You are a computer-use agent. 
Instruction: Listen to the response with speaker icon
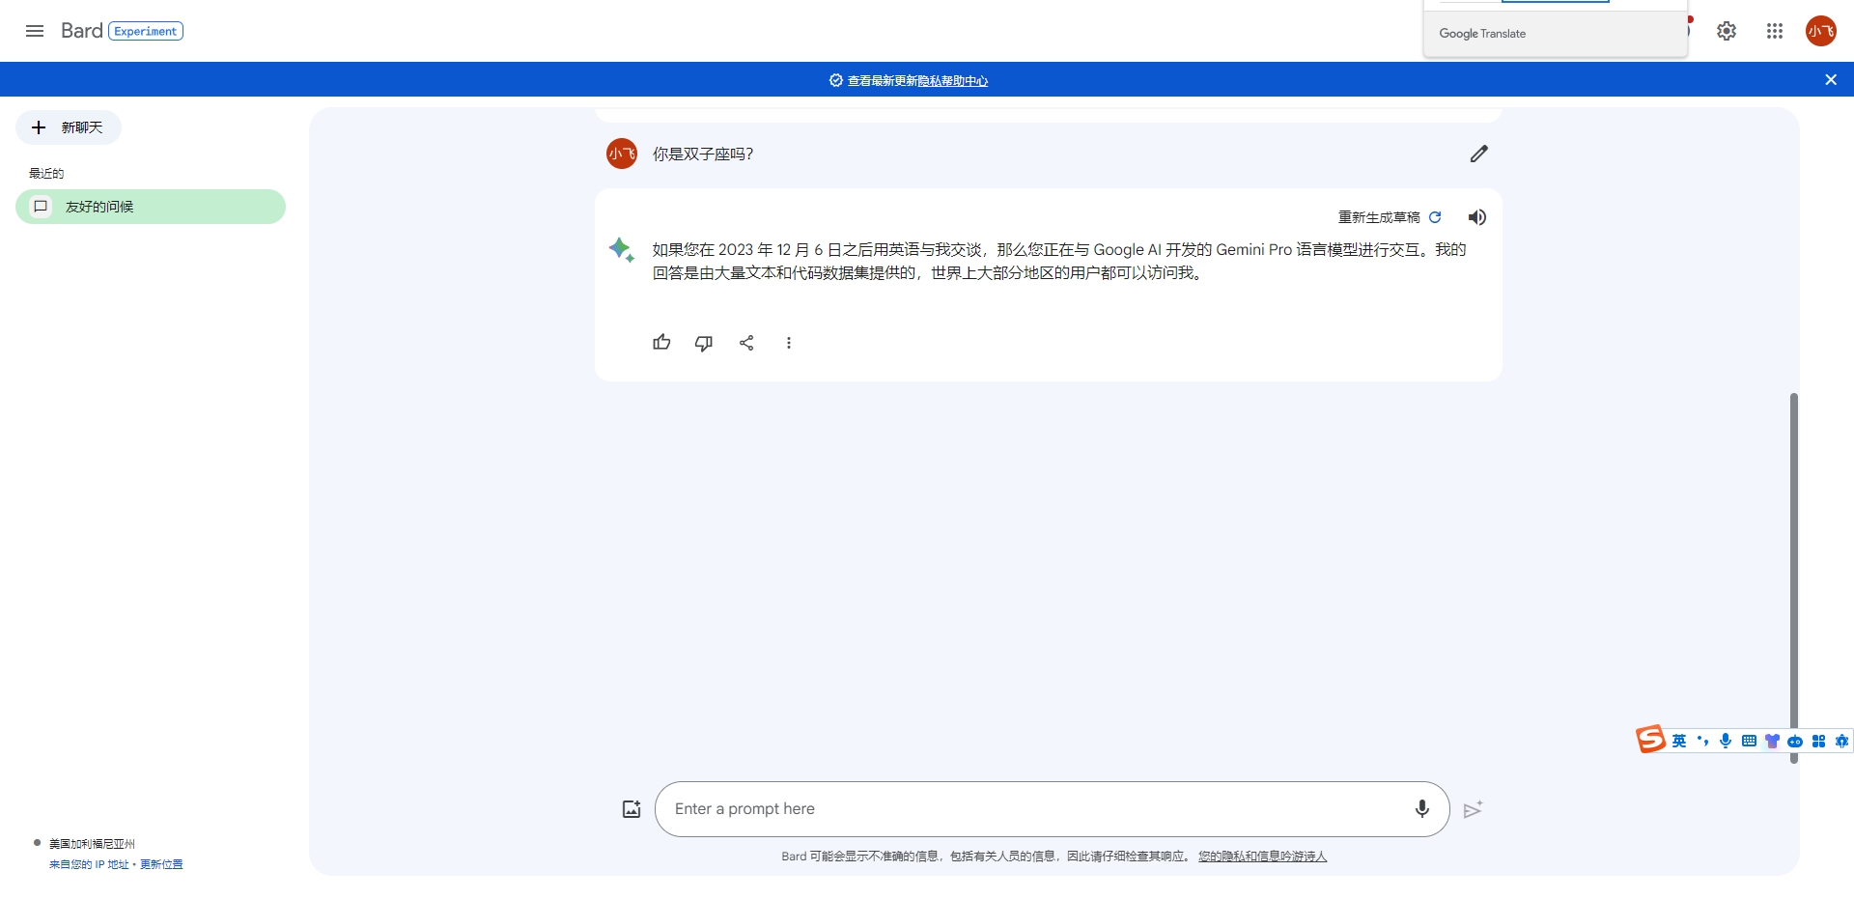tap(1477, 217)
